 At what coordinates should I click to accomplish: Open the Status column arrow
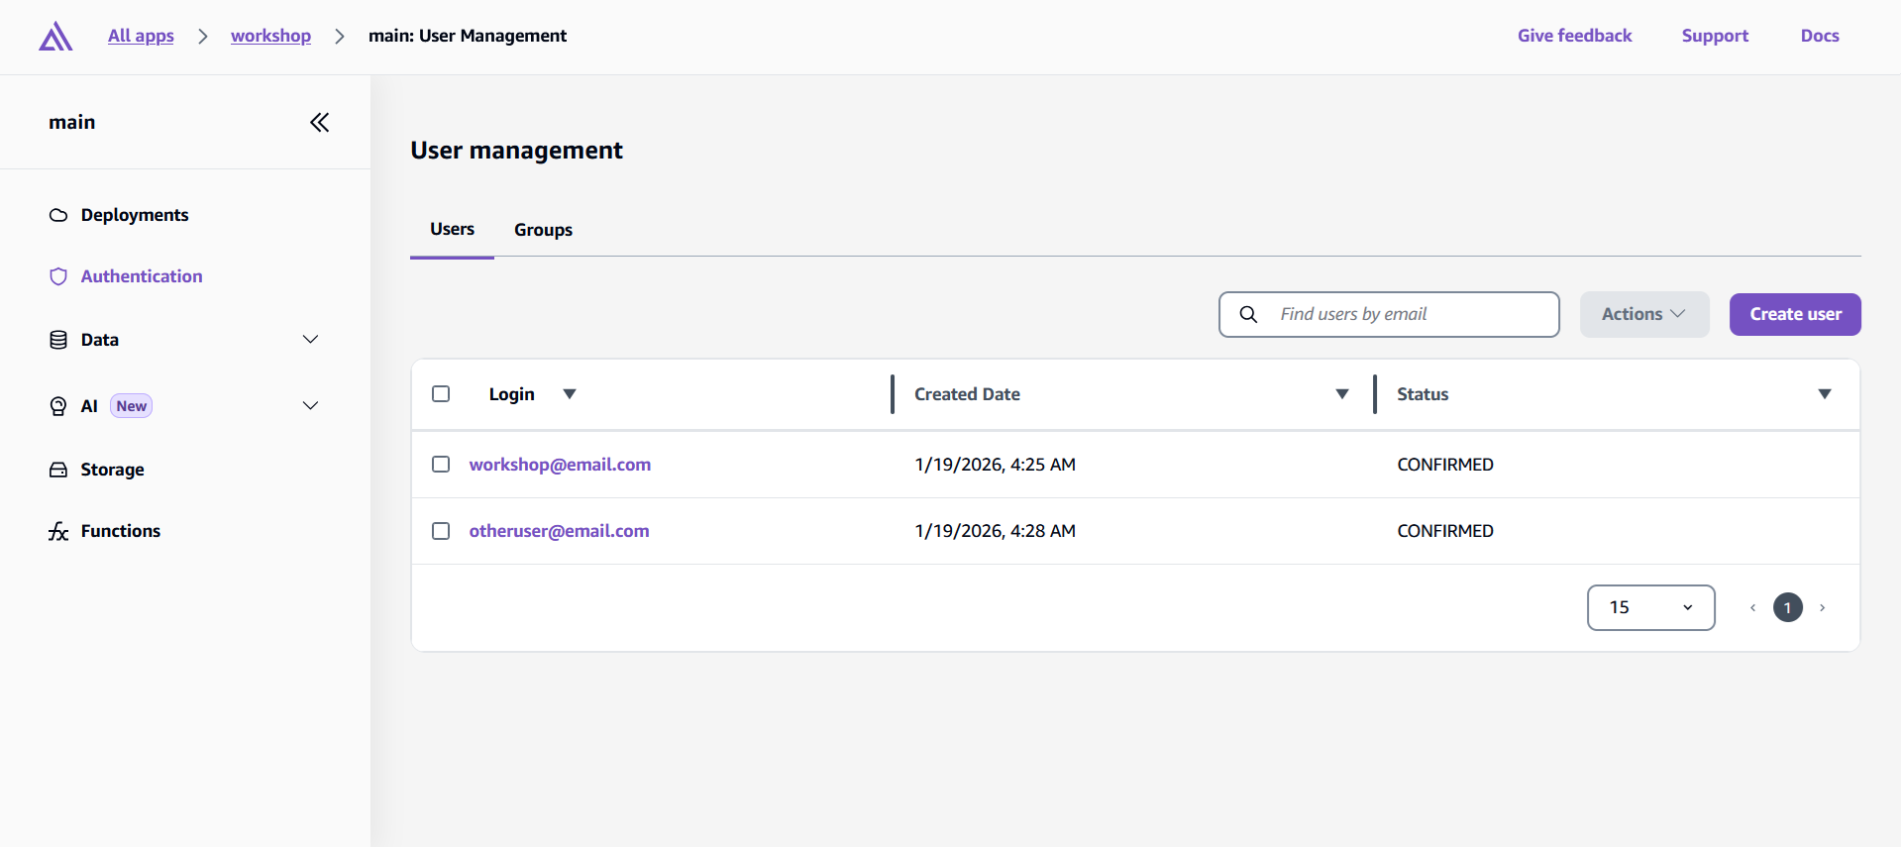pyautogui.click(x=1825, y=394)
